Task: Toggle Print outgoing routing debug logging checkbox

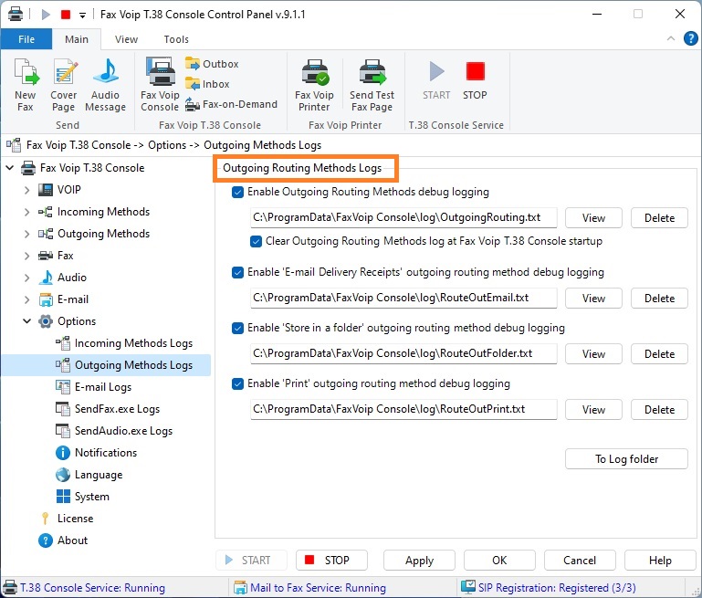Action: point(237,383)
